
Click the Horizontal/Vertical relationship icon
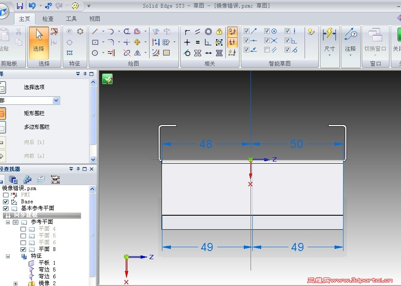pos(187,42)
